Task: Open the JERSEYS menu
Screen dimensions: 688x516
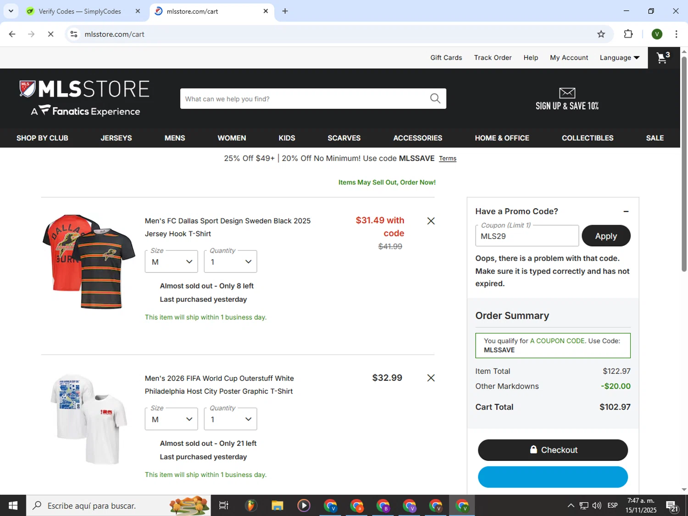Action: pyautogui.click(x=116, y=138)
